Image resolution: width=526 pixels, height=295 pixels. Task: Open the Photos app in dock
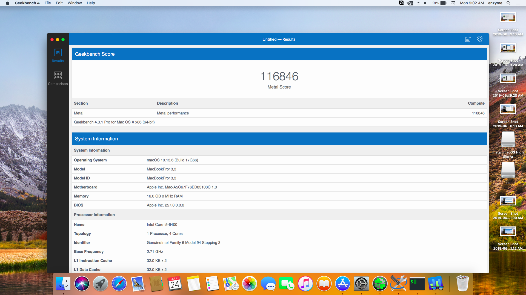pyautogui.click(x=249, y=284)
